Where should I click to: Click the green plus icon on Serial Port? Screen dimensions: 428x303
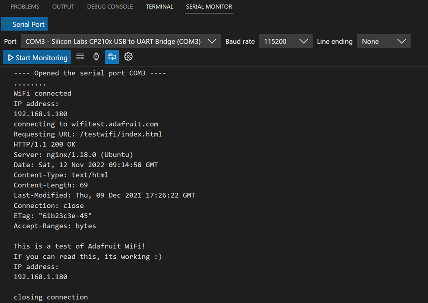(8, 24)
